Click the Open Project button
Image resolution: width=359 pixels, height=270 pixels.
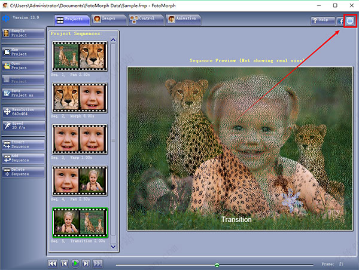(x=23, y=66)
